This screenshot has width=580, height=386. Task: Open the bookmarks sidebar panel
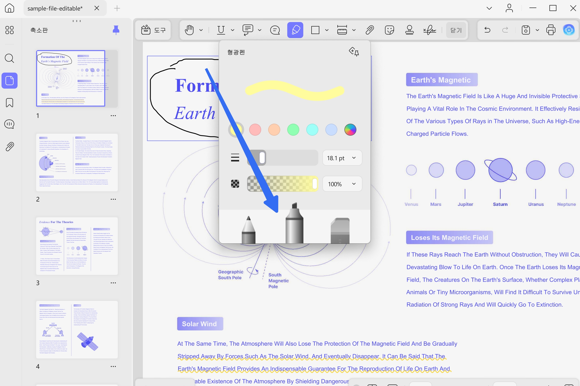(x=10, y=103)
